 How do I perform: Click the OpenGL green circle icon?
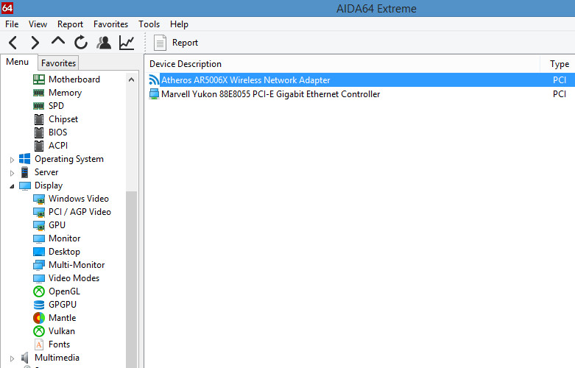point(39,291)
